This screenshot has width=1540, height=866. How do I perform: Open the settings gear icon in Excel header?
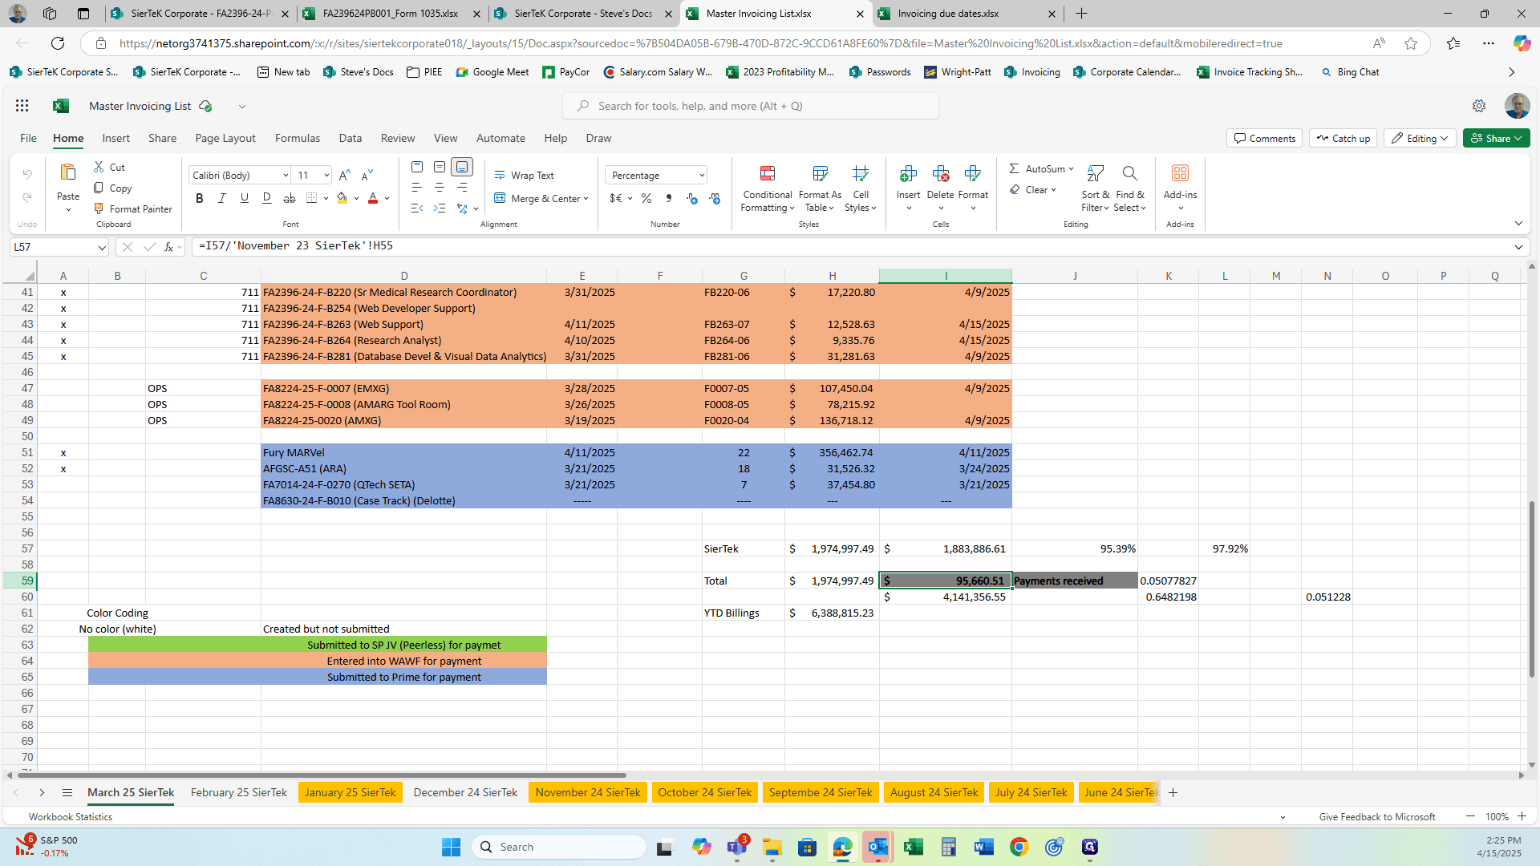click(x=1479, y=106)
